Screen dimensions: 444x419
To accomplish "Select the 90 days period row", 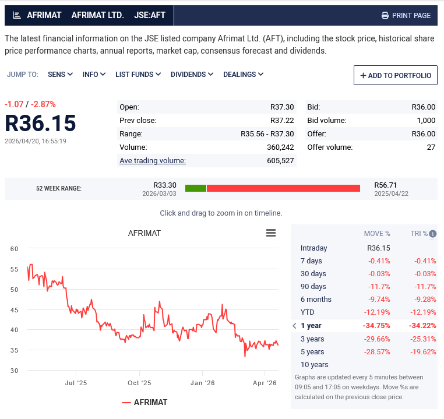I will [x=364, y=287].
